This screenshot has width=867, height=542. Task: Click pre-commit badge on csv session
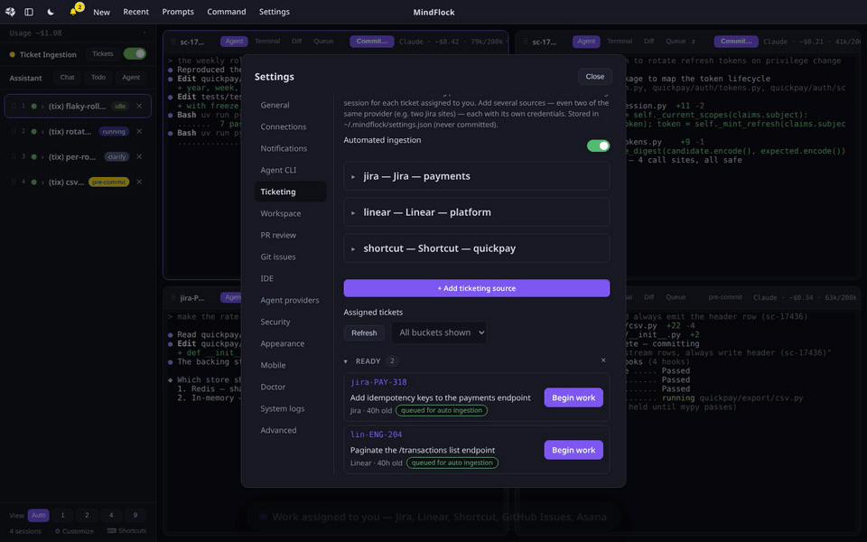(x=108, y=182)
